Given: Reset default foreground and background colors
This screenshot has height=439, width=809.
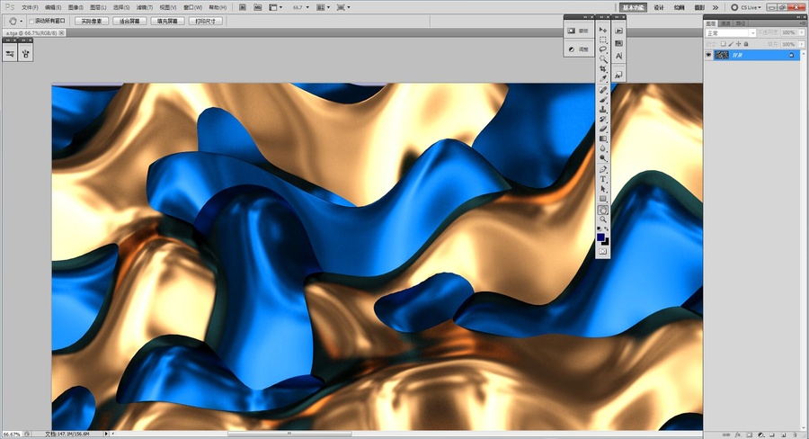Looking at the screenshot, I should [599, 228].
